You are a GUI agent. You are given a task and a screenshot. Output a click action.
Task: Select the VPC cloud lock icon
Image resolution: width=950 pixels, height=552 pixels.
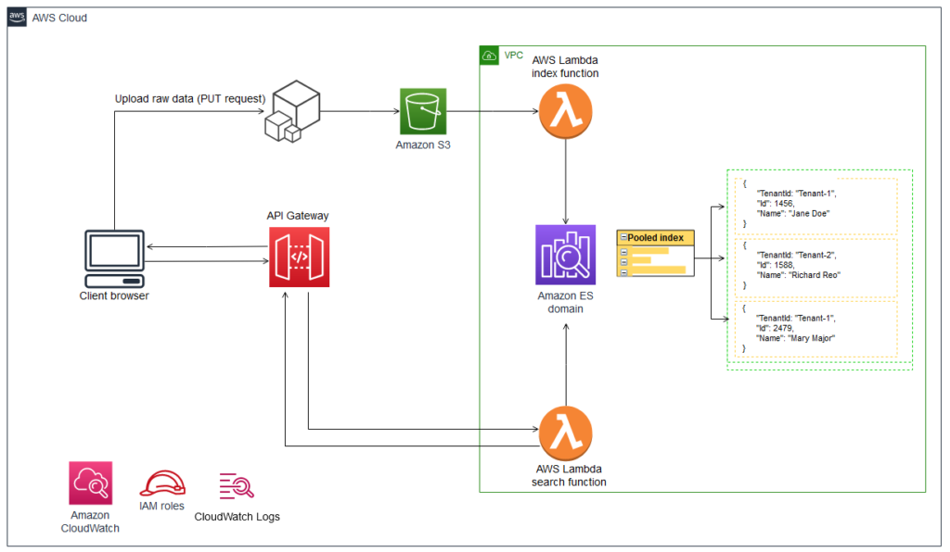[489, 55]
